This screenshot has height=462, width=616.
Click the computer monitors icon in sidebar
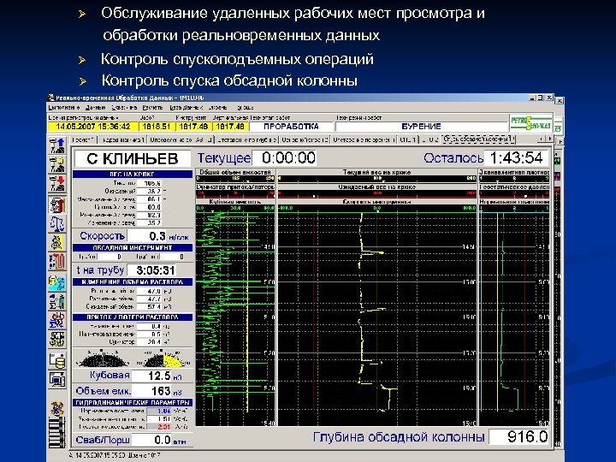(57, 379)
